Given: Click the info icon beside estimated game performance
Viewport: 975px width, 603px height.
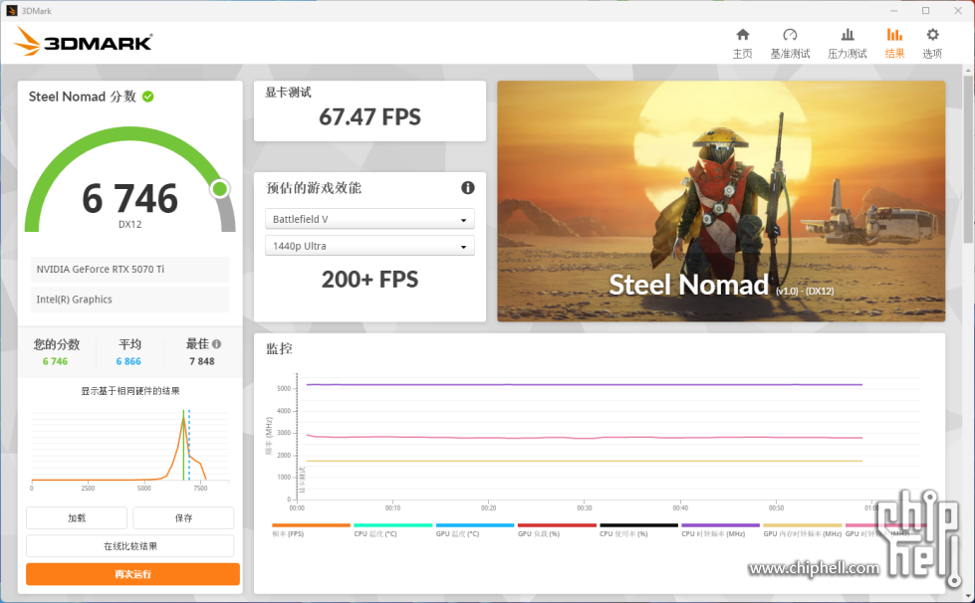Looking at the screenshot, I should (467, 188).
